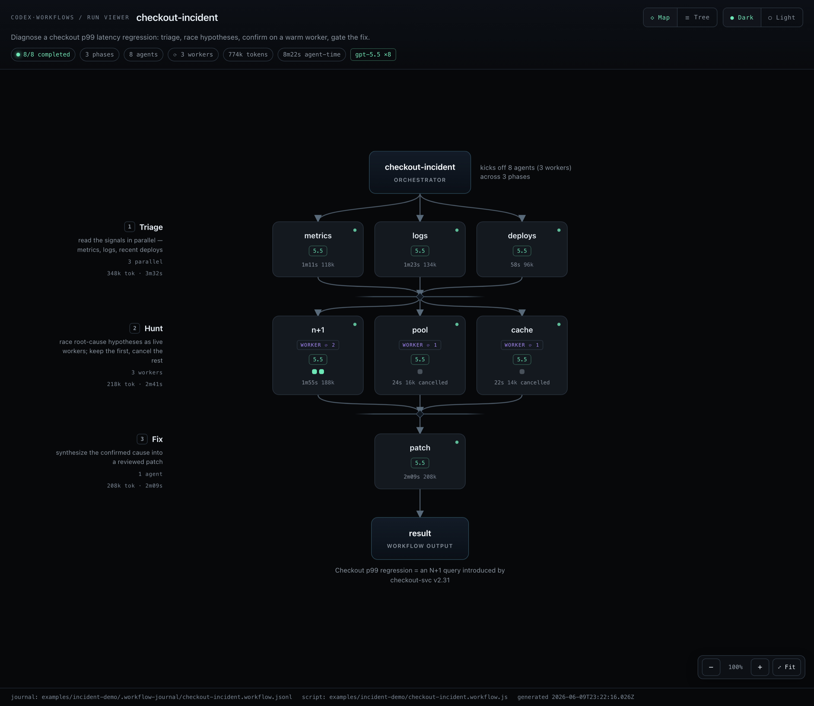Click the Fit view button
This screenshot has width=814, height=706.
point(786,667)
